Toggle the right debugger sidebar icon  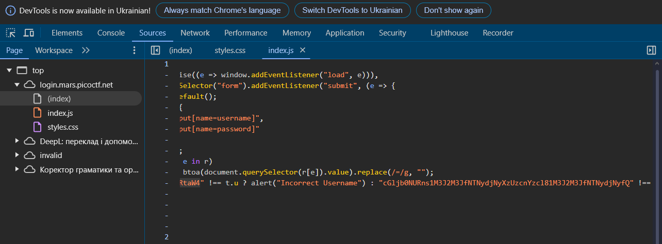(x=651, y=50)
